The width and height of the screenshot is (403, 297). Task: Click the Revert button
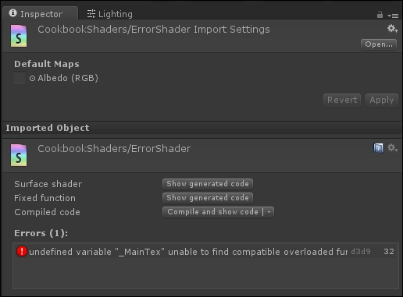[342, 100]
